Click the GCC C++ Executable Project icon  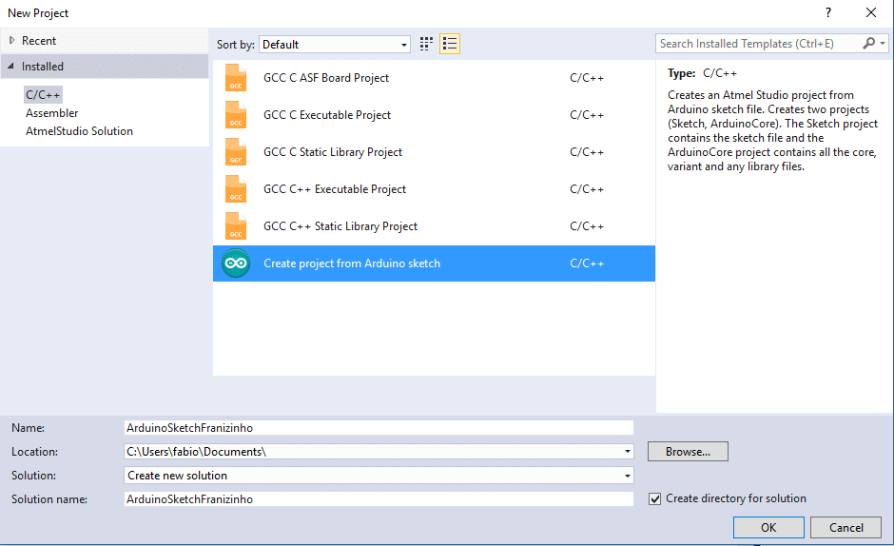pyautogui.click(x=236, y=189)
